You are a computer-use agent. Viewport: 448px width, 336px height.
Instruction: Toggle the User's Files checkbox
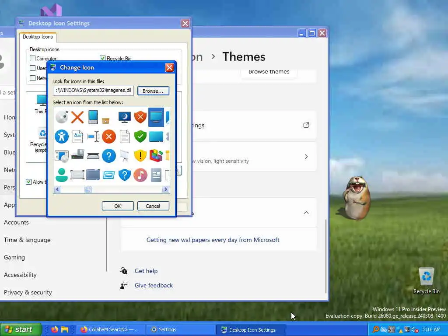pos(32,68)
